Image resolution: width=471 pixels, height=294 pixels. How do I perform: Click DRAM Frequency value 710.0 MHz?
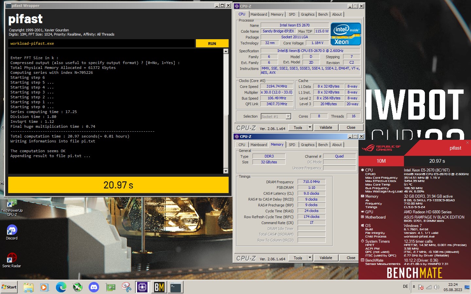[311, 182]
